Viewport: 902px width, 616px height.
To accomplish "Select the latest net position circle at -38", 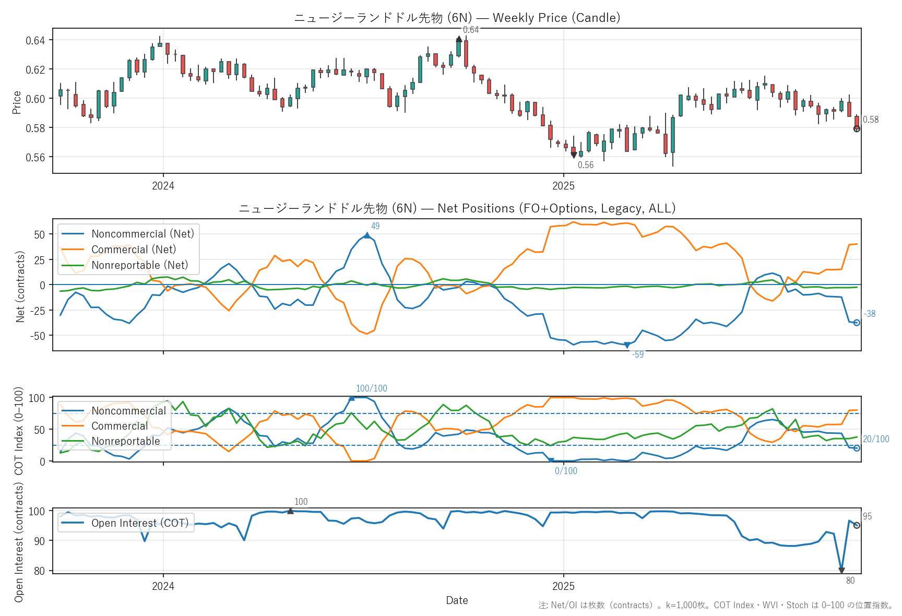I will [x=857, y=323].
